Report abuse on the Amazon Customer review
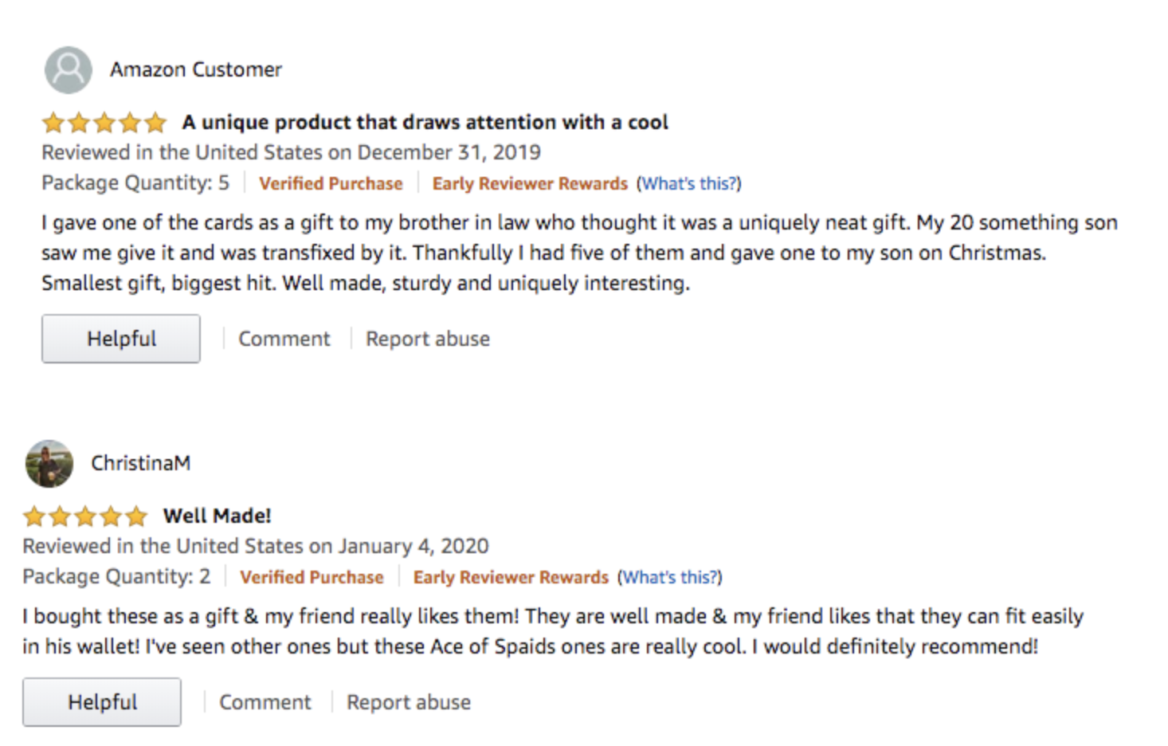Image resolution: width=1168 pixels, height=746 pixels. tap(428, 339)
